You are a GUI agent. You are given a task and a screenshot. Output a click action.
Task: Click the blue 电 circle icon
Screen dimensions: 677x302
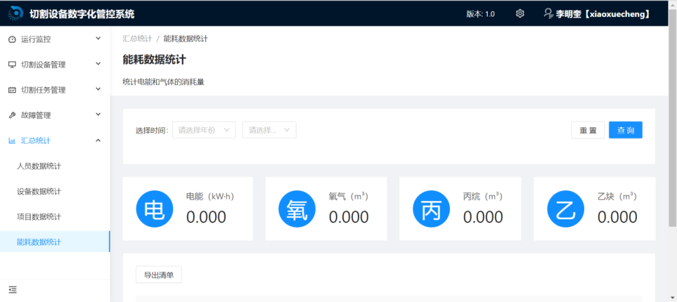tap(154, 209)
